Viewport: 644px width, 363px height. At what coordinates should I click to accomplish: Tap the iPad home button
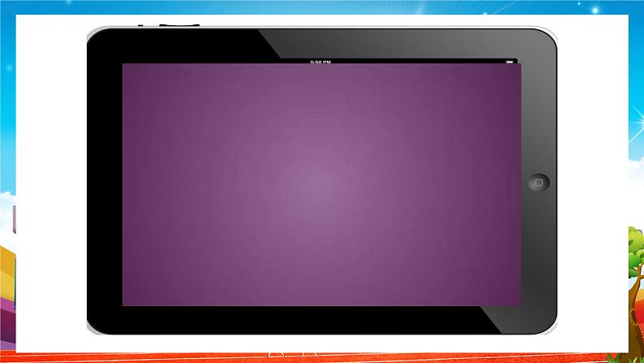point(539,183)
